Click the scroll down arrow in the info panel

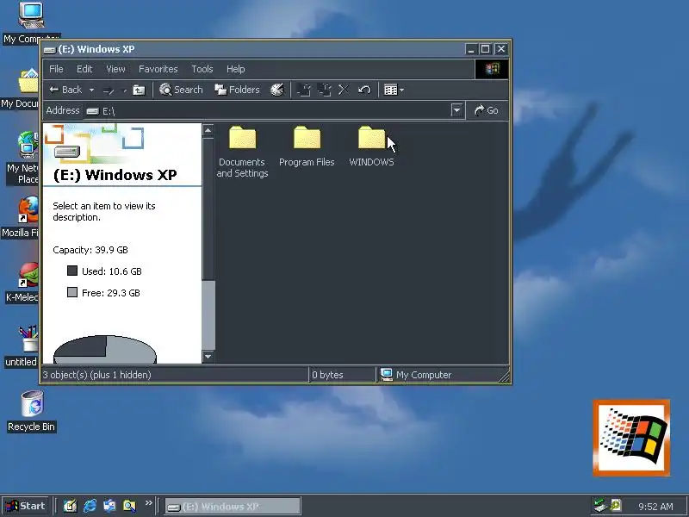[x=208, y=357]
